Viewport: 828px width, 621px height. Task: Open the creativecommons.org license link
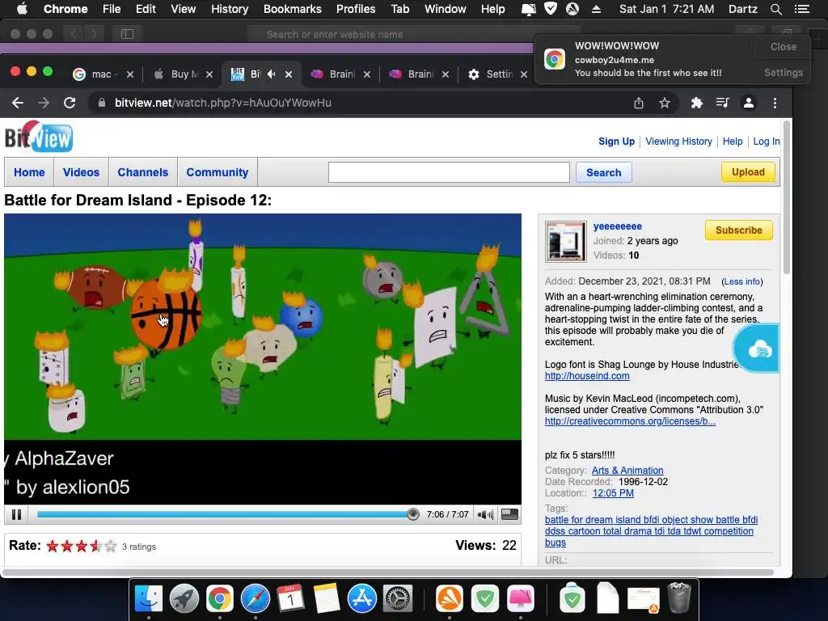tap(630, 420)
